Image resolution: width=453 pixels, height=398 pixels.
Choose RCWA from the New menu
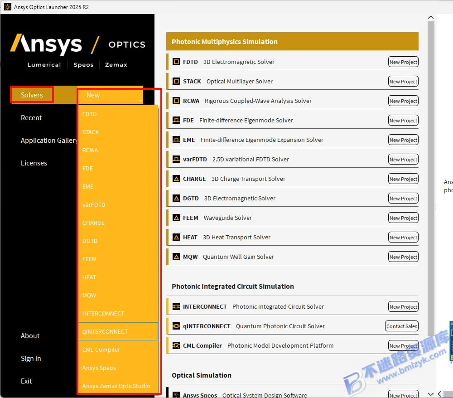(118, 150)
